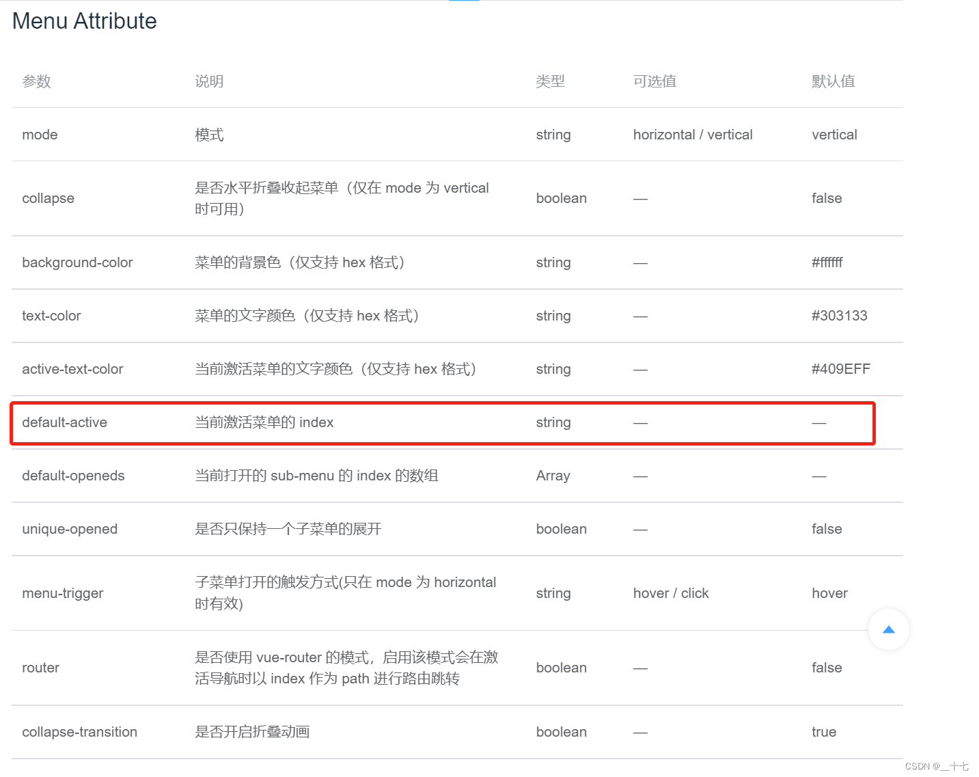The width and height of the screenshot is (979, 777).
Task: Select 'horizontal / vertical' optional values
Action: [x=693, y=135]
